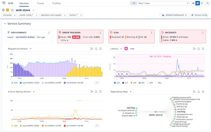
Task: Click the Service Config button
Action: 199,15
